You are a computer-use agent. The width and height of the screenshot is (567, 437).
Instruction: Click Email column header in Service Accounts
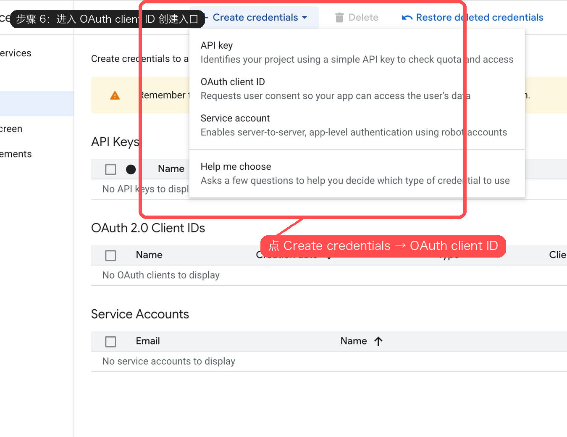148,341
